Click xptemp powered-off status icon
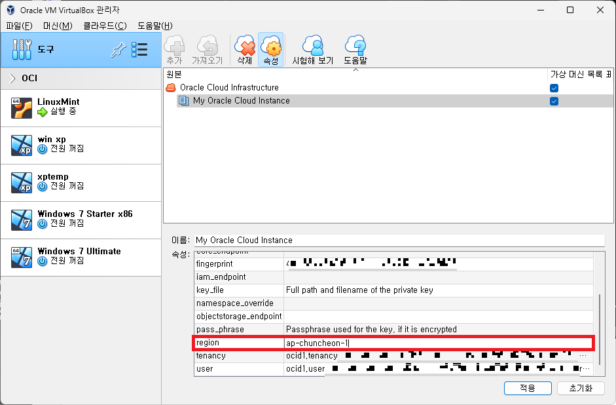The image size is (616, 405). [42, 186]
